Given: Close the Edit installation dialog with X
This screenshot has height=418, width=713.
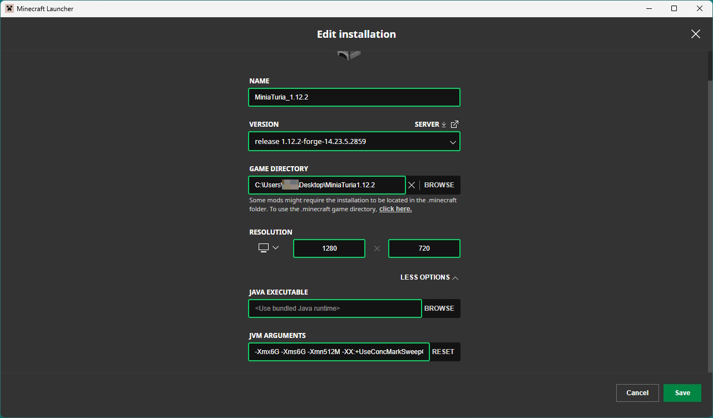Looking at the screenshot, I should tap(695, 34).
